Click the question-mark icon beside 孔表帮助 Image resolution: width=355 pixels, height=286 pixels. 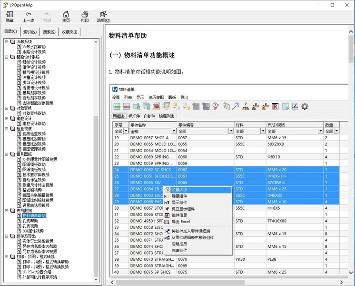19,221
